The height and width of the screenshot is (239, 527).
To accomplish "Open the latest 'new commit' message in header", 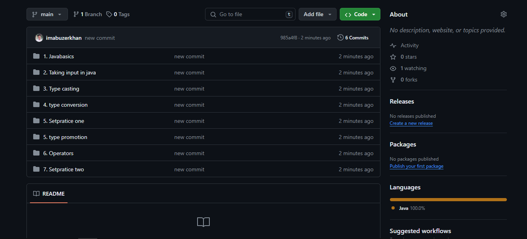I will 100,38.
